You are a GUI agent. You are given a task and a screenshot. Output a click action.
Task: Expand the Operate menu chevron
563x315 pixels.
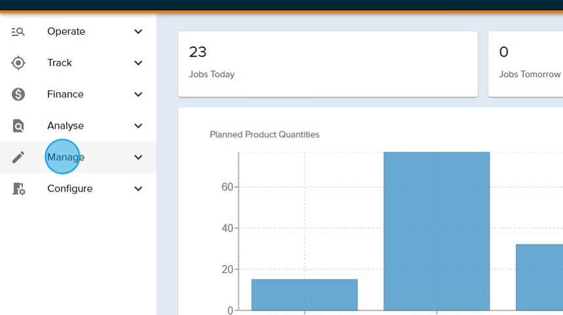(138, 31)
